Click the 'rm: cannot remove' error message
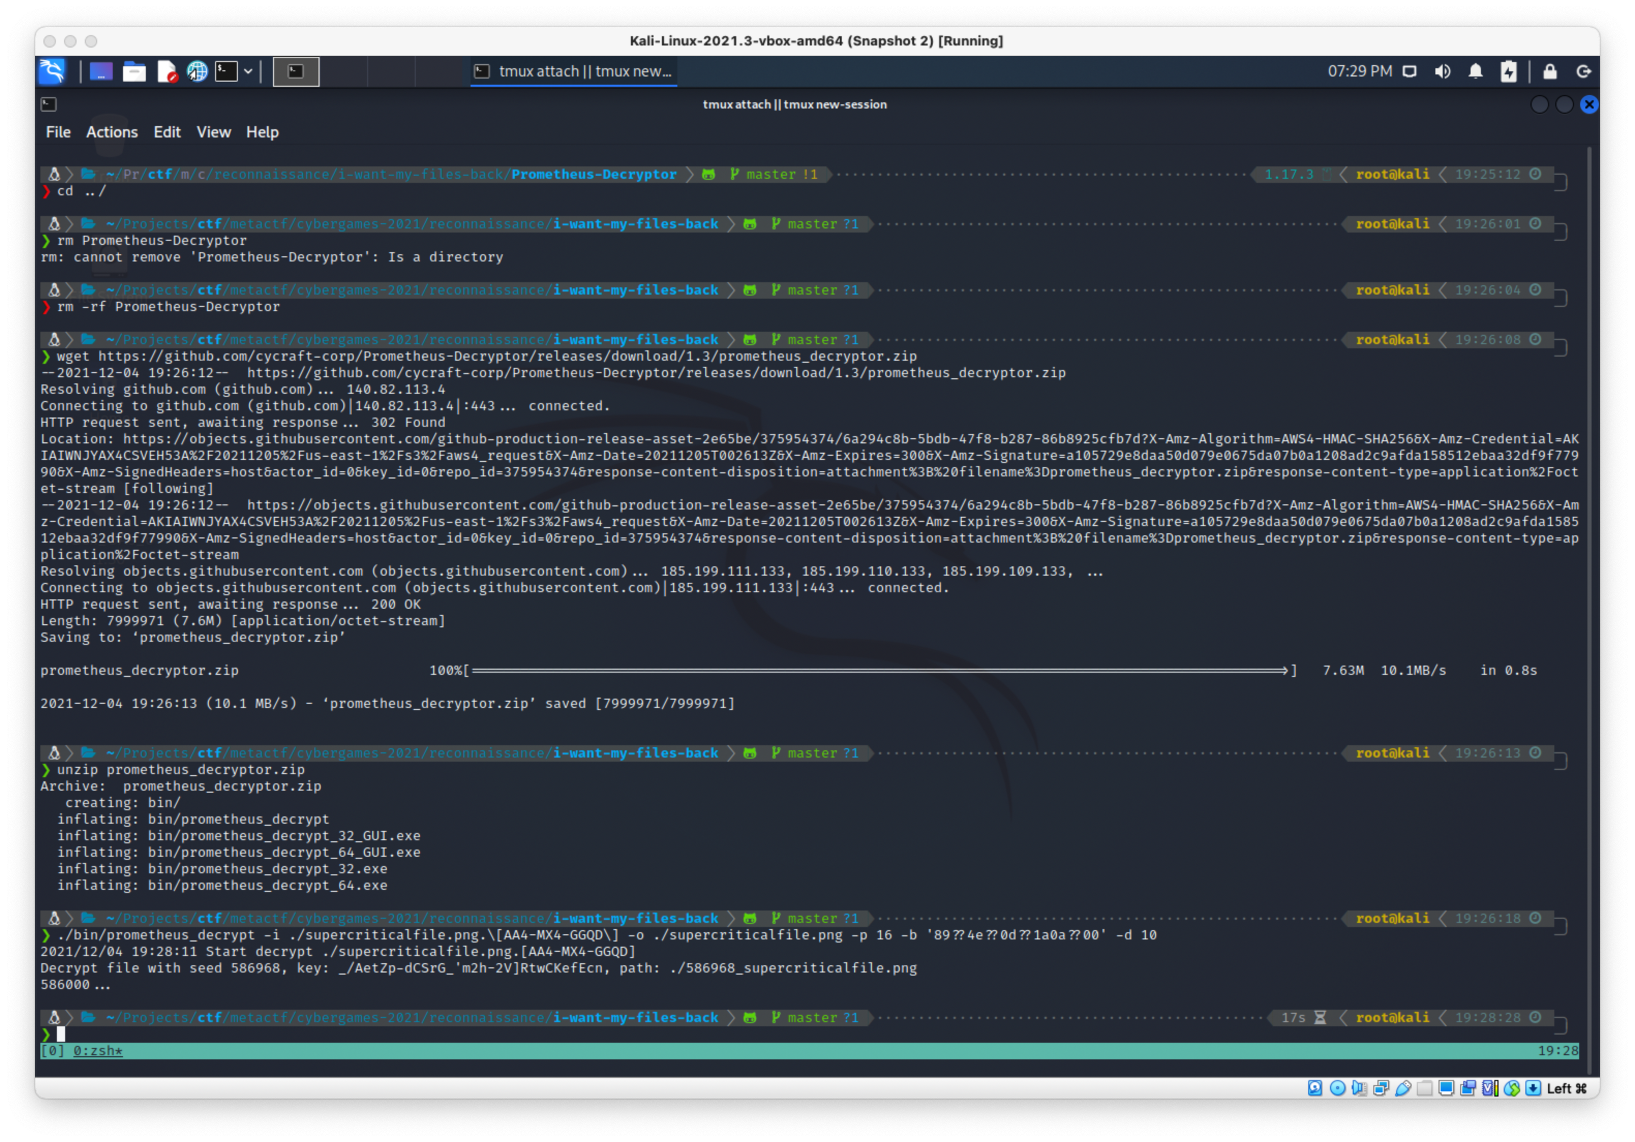Viewport: 1635px width, 1142px height. coord(271,257)
